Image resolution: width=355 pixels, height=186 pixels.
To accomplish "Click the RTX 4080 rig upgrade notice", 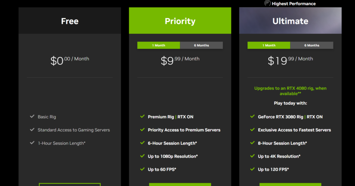I will coord(290,91).
